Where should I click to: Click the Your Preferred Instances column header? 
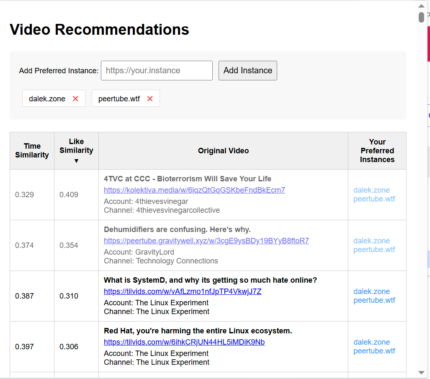tap(377, 151)
